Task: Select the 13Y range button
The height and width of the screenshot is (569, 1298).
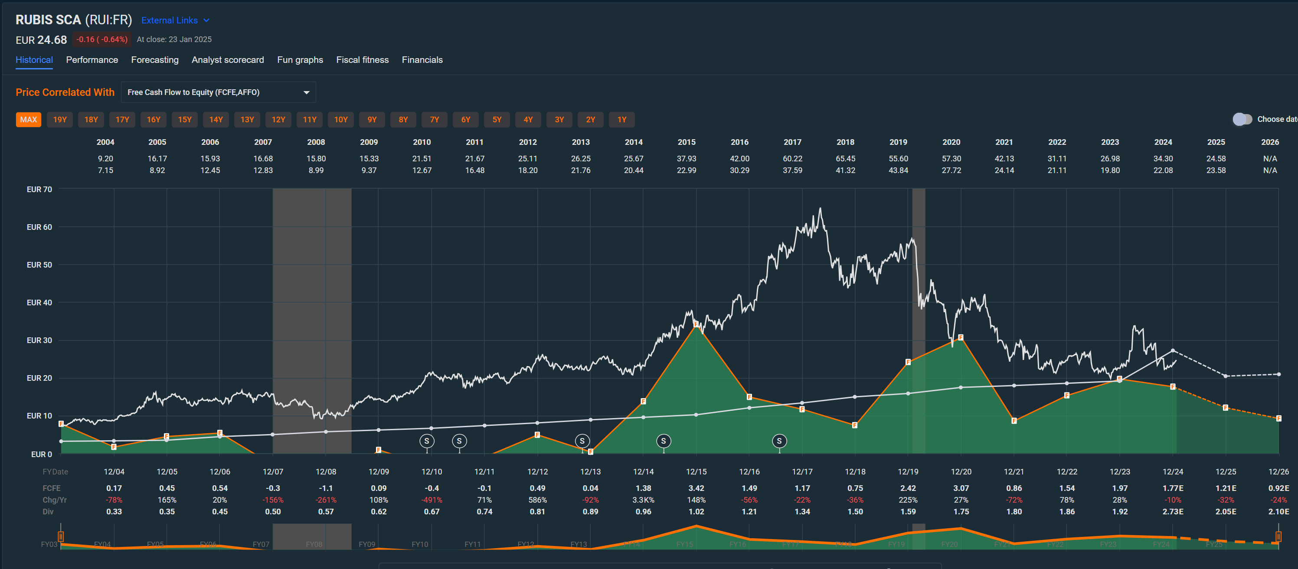Action: (x=247, y=119)
